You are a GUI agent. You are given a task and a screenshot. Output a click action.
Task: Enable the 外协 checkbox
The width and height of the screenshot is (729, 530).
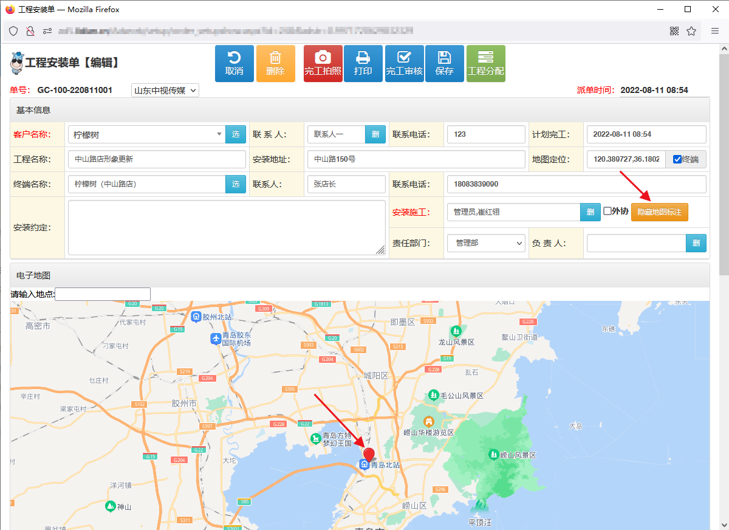pyautogui.click(x=607, y=212)
